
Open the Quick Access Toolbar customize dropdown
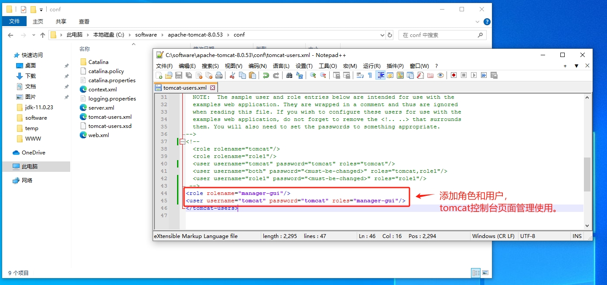pyautogui.click(x=41, y=10)
